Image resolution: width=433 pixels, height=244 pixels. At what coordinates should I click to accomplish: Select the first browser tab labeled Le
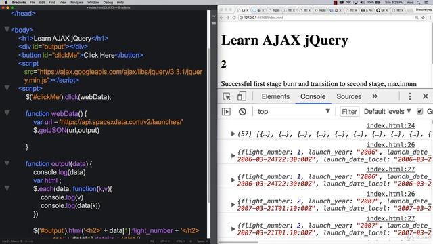coord(243,10)
